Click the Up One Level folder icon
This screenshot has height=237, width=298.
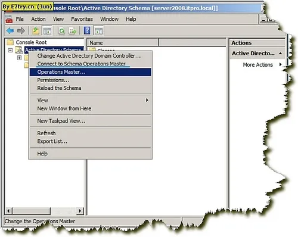pyautogui.click(x=36, y=31)
